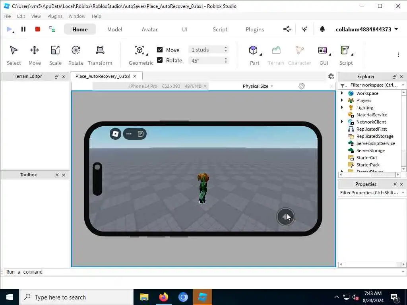407x305 pixels.
Task: Open the account username dropdown
Action: coord(367,29)
